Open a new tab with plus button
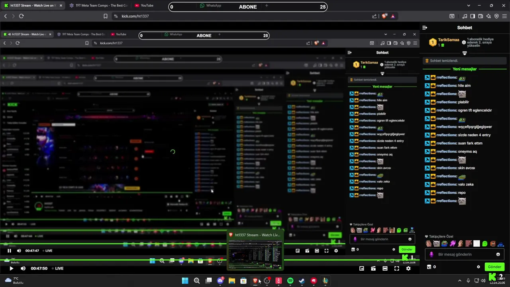 pos(267,6)
